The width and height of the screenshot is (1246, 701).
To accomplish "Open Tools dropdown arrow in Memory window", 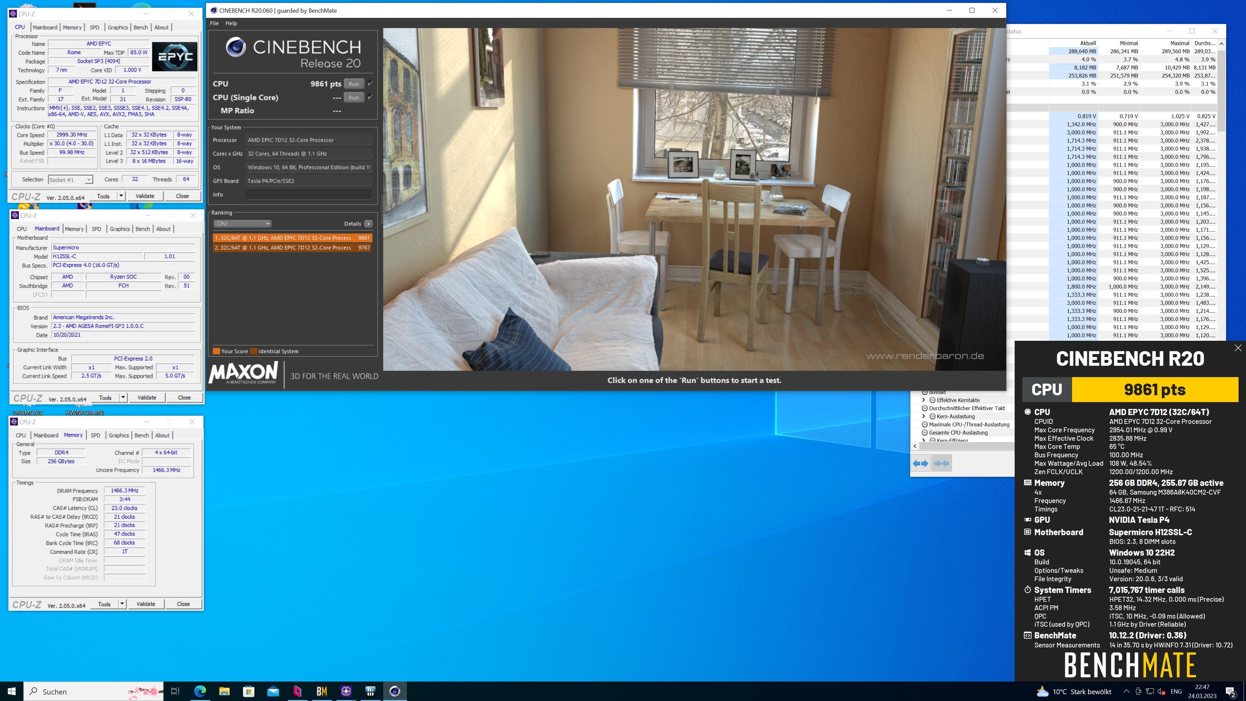I will pos(122,604).
